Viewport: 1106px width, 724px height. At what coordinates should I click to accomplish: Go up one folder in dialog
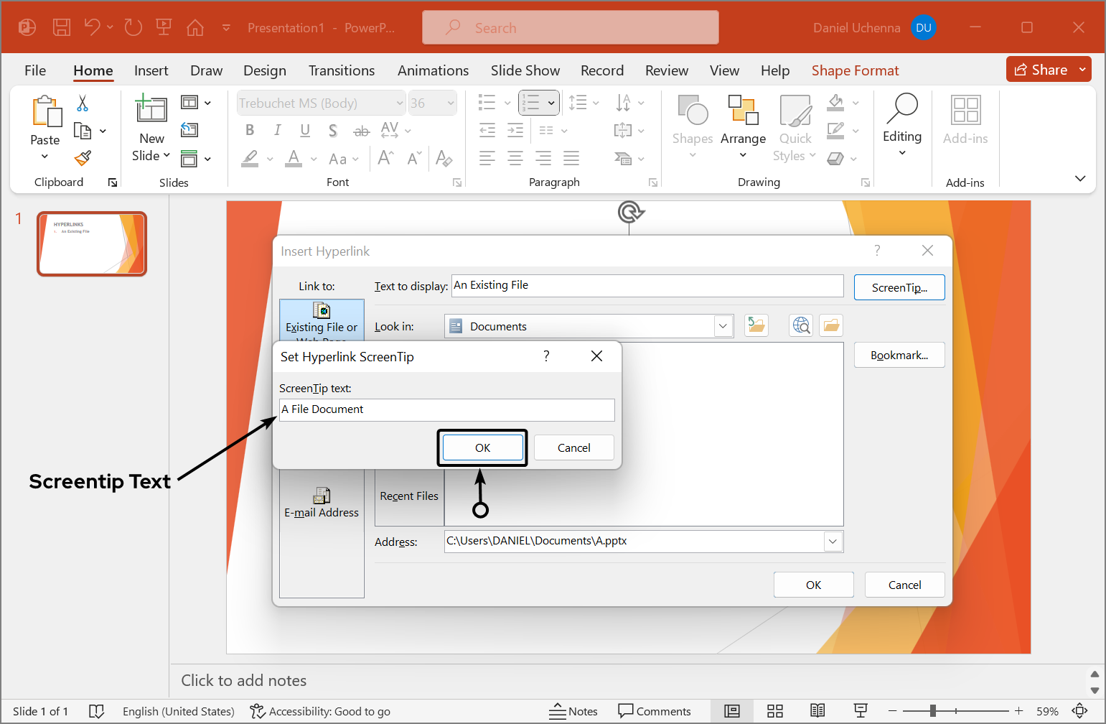coord(756,326)
